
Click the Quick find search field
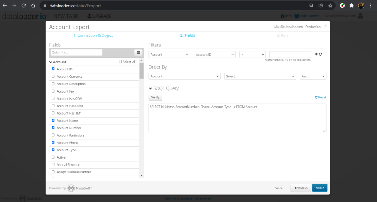[77, 53]
